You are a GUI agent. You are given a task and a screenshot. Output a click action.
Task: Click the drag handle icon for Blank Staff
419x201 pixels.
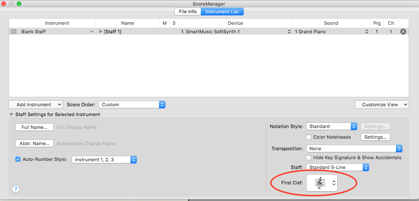pos(14,32)
